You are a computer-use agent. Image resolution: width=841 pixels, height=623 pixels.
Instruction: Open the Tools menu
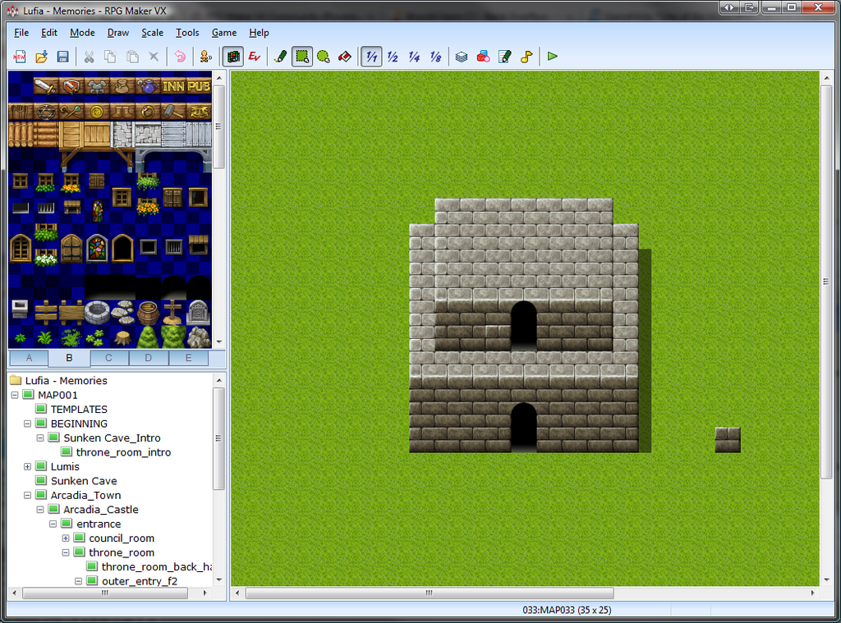pyautogui.click(x=187, y=33)
